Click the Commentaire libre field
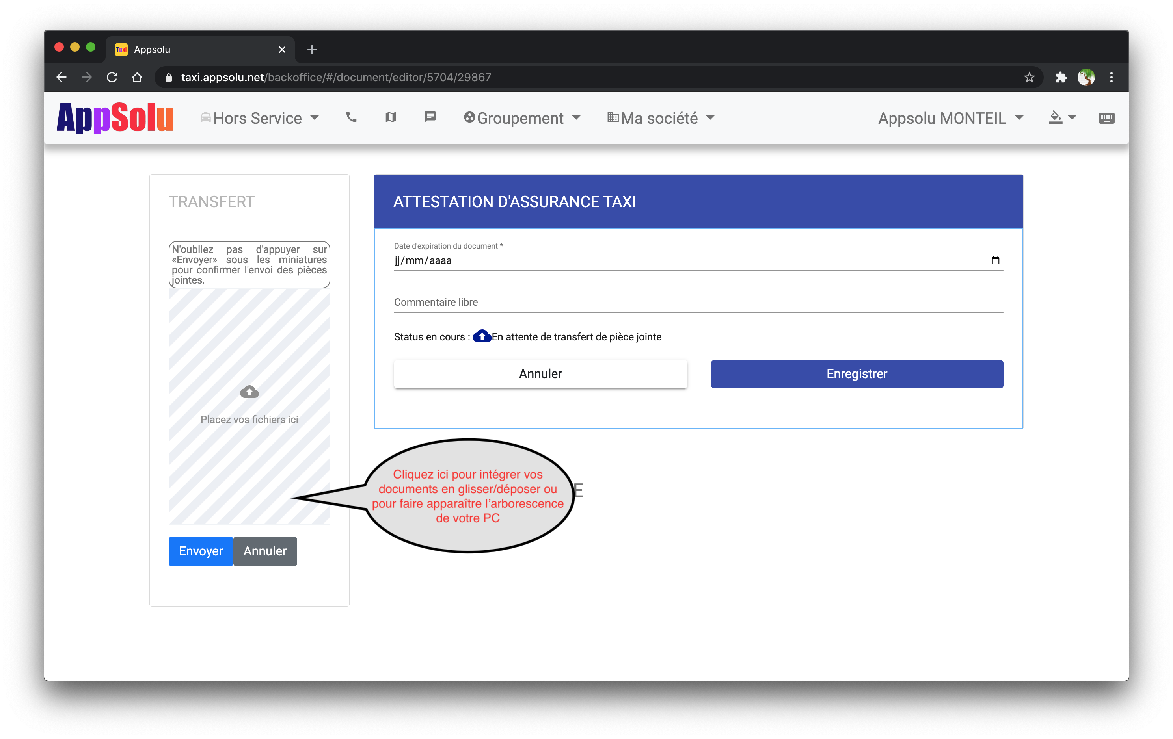Viewport: 1173px width, 739px height. pos(698,302)
